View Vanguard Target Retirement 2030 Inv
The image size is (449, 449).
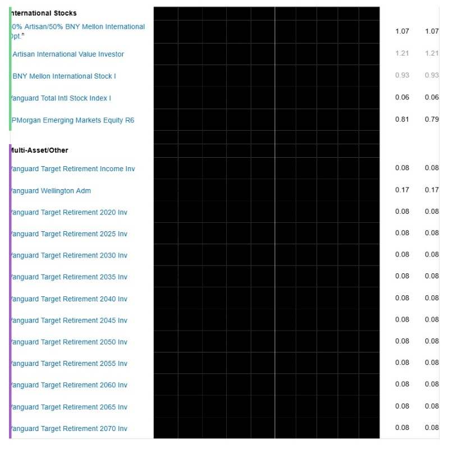pyautogui.click(x=68, y=255)
